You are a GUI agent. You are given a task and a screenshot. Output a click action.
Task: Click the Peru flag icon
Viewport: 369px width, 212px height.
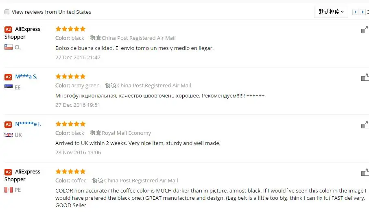pyautogui.click(x=9, y=190)
